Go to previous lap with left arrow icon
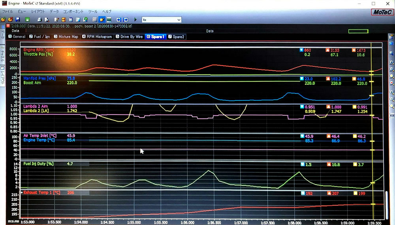 tap(118, 19)
